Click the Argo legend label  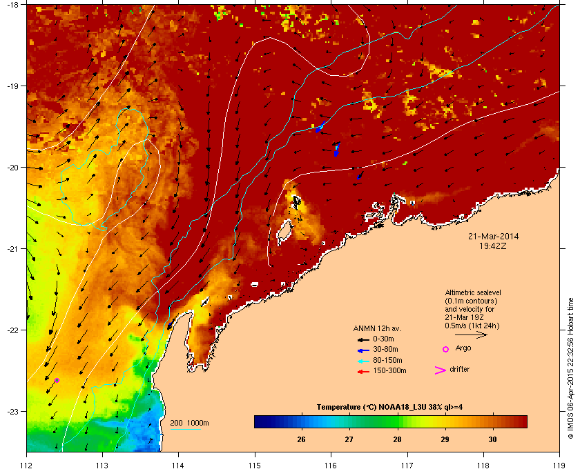click(463, 348)
